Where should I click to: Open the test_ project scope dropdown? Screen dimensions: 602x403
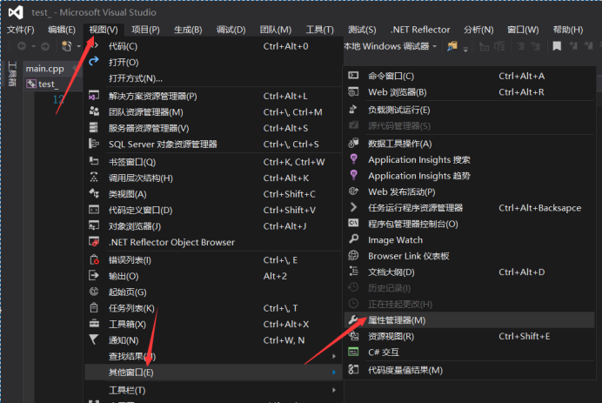coord(54,84)
